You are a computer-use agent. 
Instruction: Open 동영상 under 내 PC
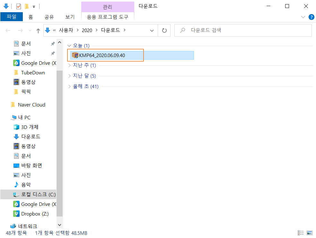click(25, 146)
